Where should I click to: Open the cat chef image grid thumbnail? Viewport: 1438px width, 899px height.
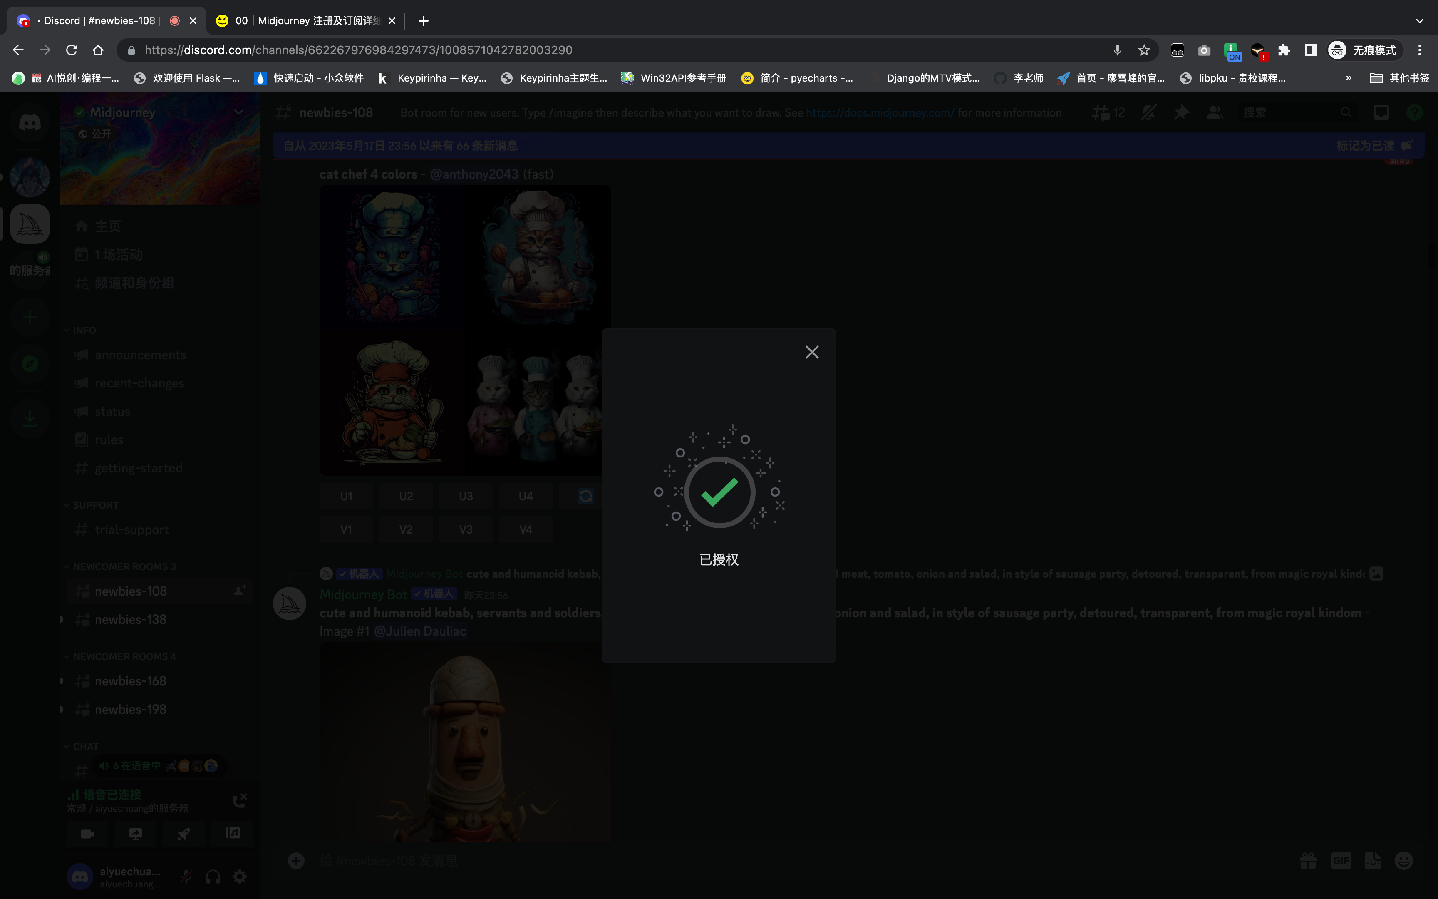pos(465,330)
